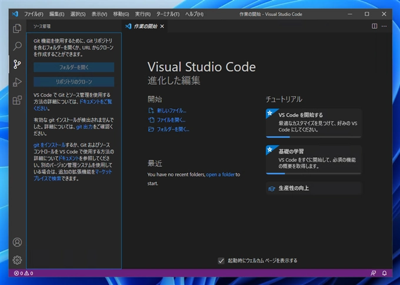Open the 表示(V) menu

point(99,14)
